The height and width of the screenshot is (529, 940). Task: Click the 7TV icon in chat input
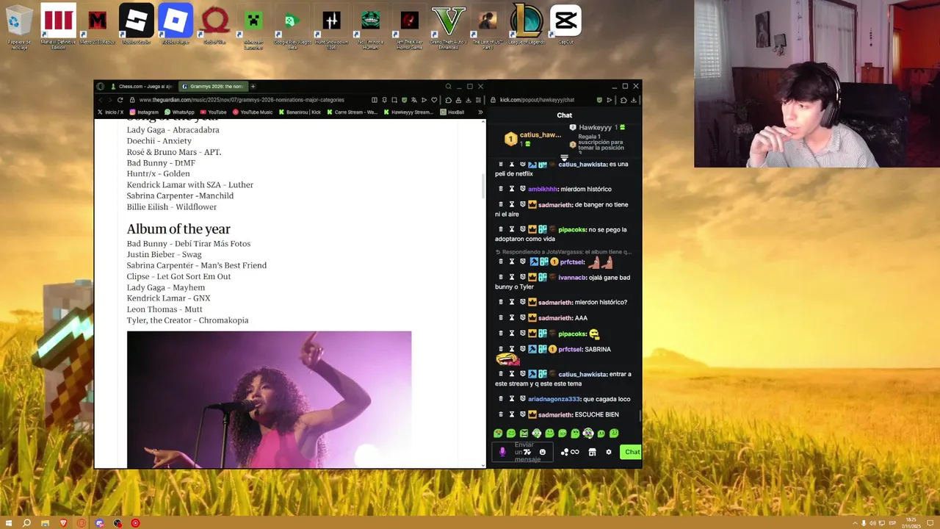[527, 453]
